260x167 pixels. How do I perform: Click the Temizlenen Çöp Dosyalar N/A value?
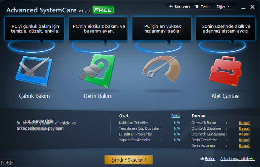coord(177,128)
